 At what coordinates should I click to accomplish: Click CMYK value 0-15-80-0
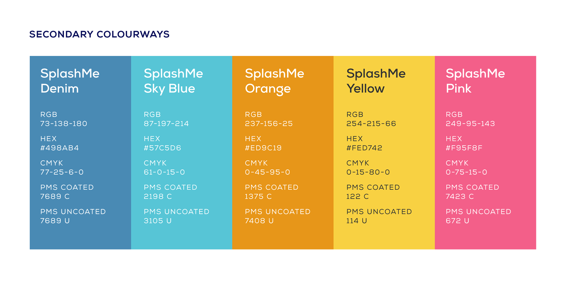click(x=368, y=172)
